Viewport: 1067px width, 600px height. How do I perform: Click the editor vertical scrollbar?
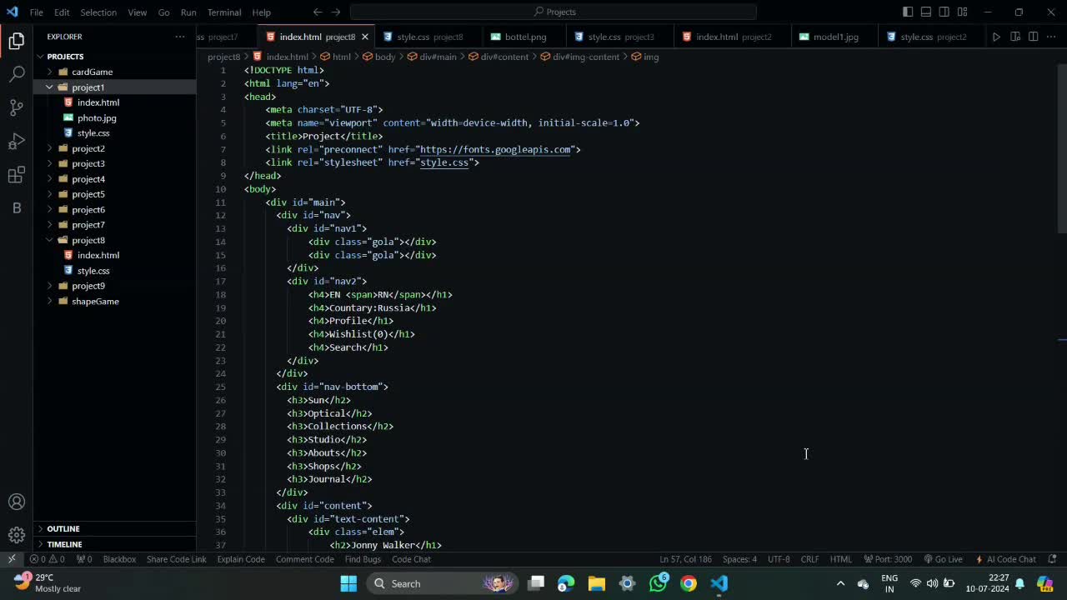(x=1062, y=150)
